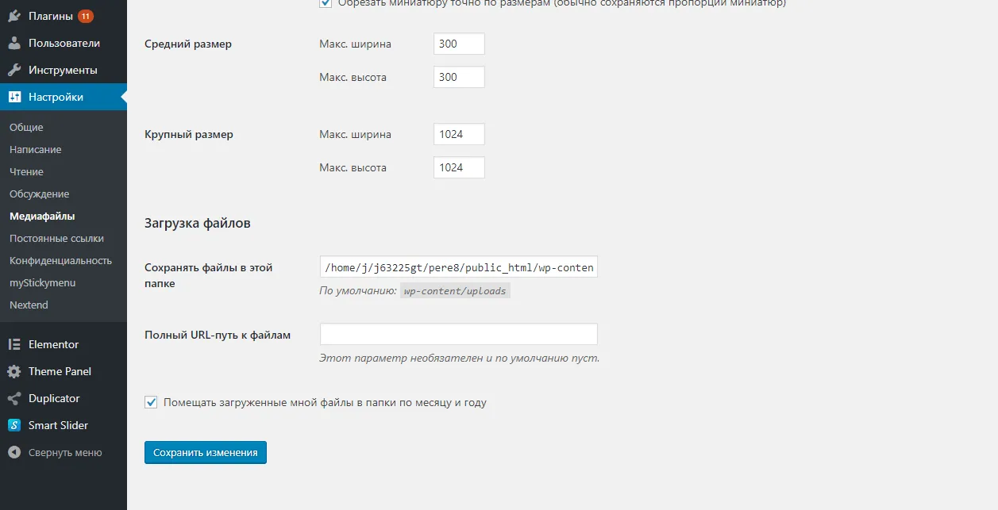Click the Smart Slider icon
Image resolution: width=998 pixels, height=510 pixels.
pos(14,425)
